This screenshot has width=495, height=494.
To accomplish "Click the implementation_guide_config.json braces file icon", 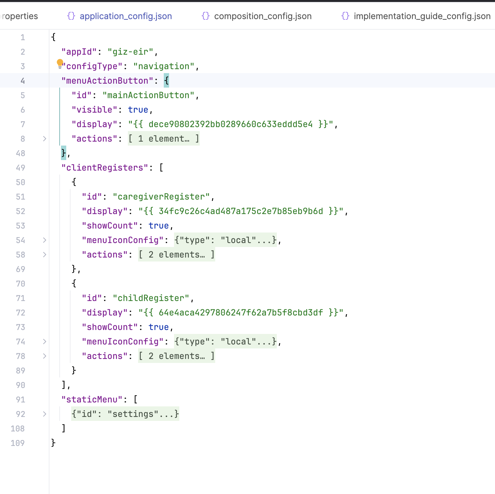I will point(345,16).
